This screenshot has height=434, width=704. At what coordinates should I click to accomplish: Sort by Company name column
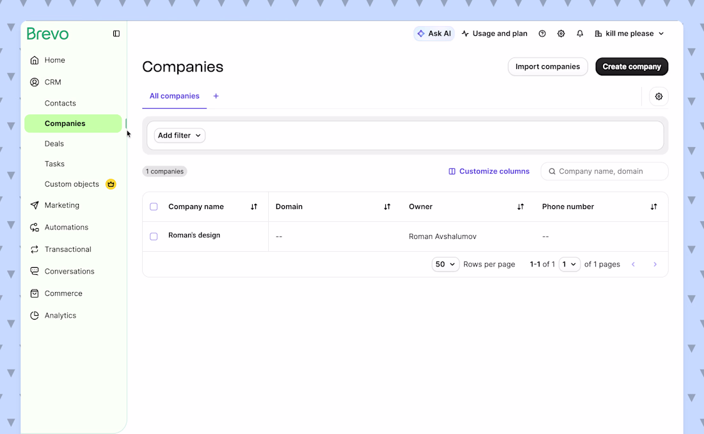tap(254, 206)
